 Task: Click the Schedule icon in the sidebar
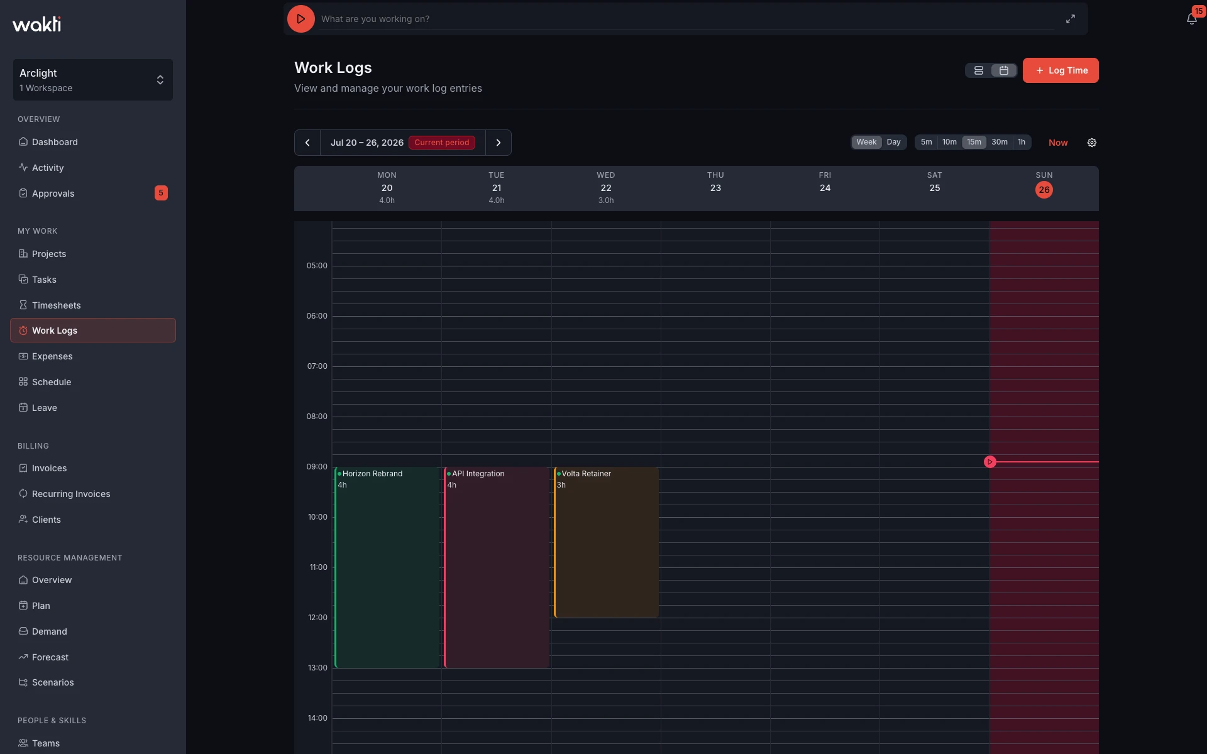pyautogui.click(x=23, y=382)
